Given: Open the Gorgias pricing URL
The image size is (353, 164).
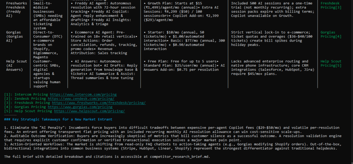Looking at the screenshot, I should [80, 107].
